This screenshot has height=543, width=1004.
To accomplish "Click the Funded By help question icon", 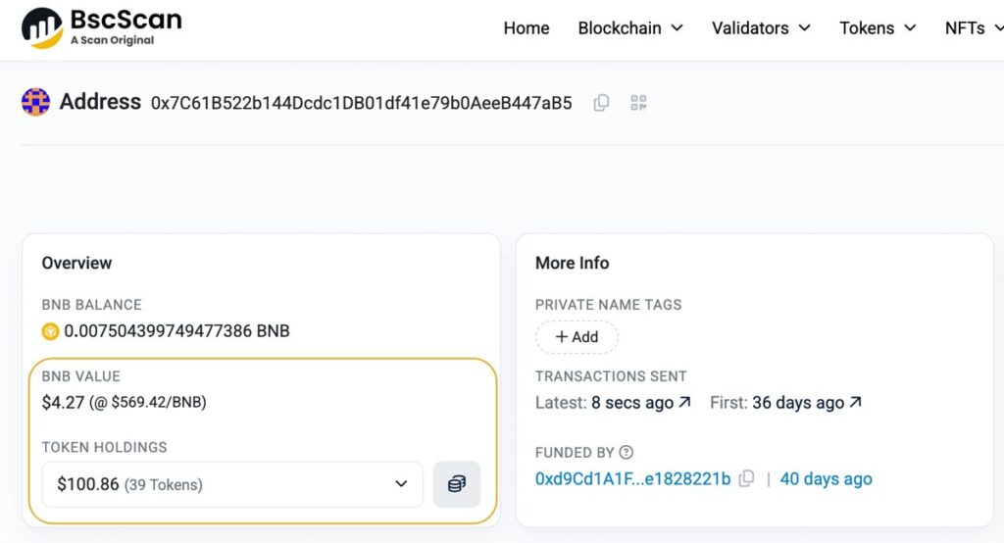I will [x=627, y=452].
